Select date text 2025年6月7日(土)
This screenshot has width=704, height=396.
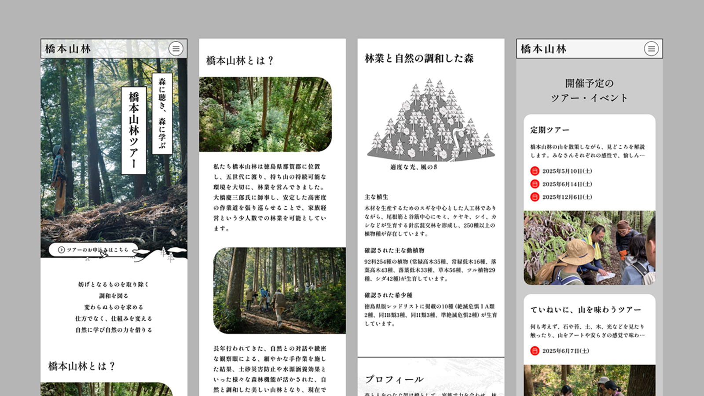click(565, 351)
